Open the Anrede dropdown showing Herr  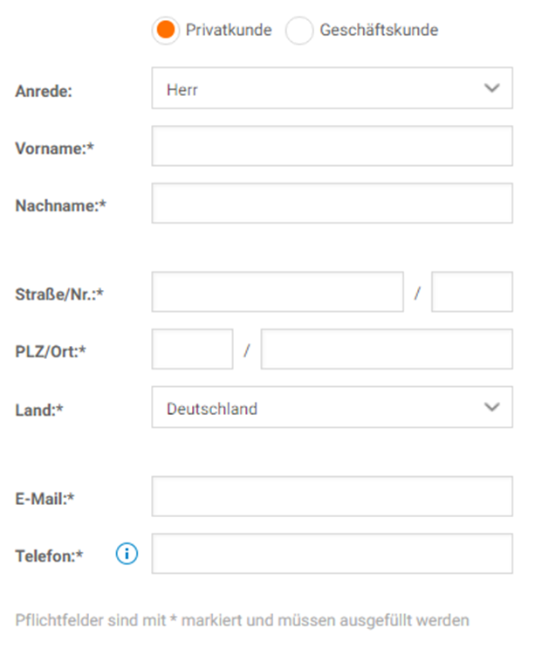coord(332,88)
